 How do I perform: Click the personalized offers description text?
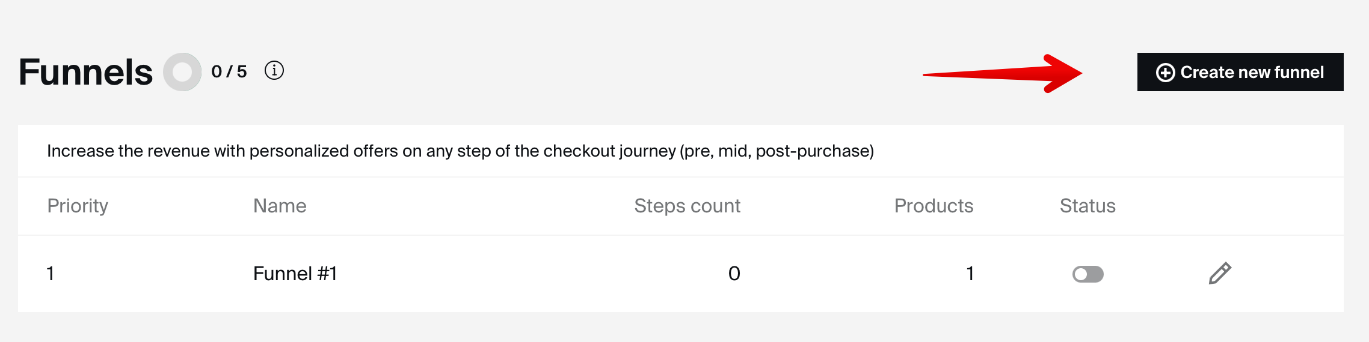coord(460,151)
